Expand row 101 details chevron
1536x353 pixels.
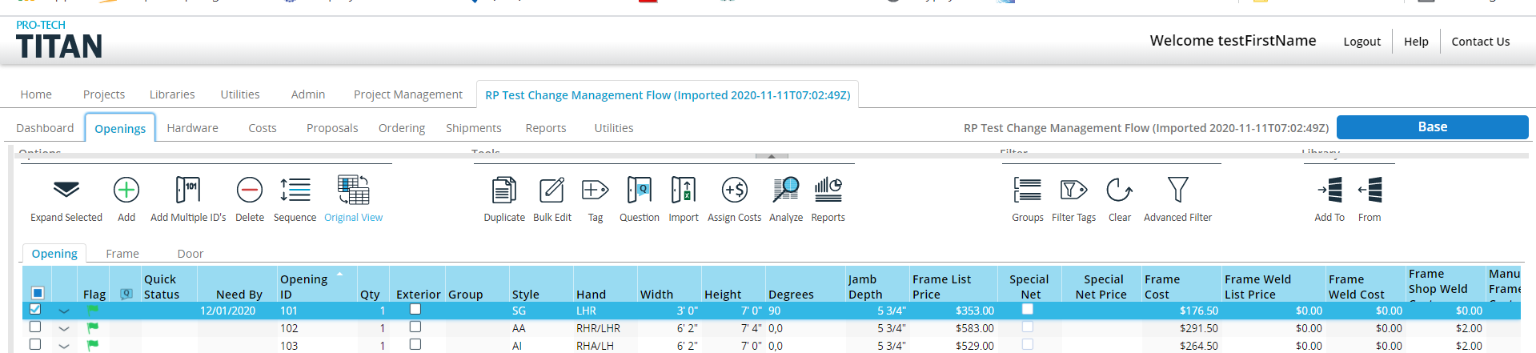(x=64, y=311)
